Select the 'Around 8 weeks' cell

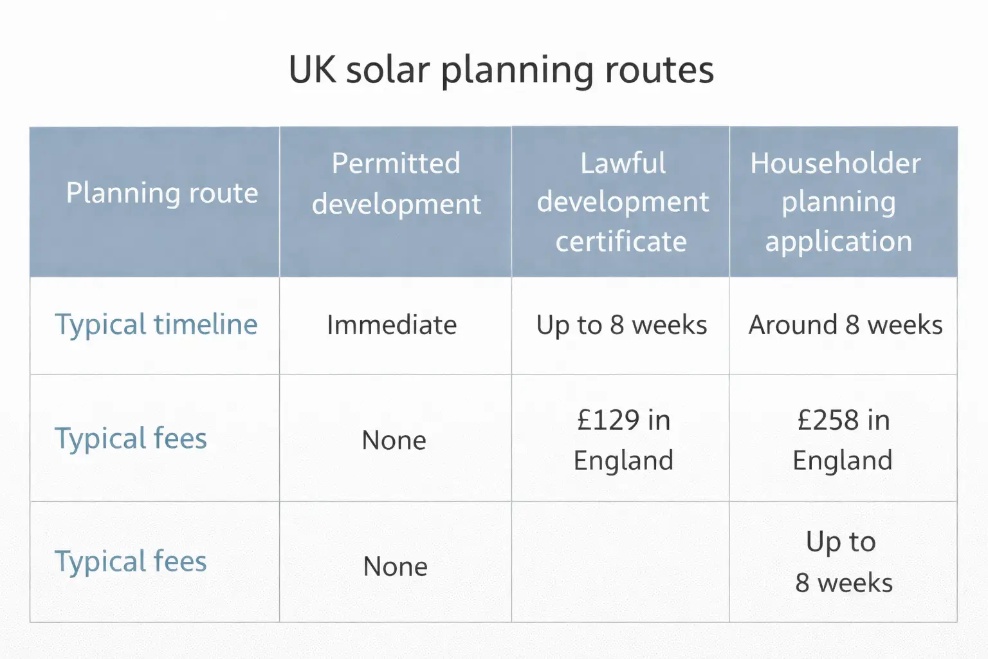845,325
